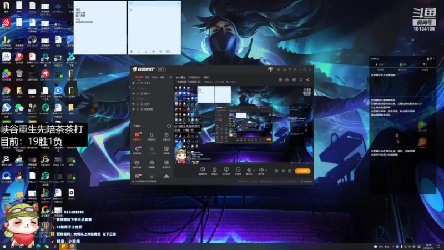Open Microsoft Edge from the taskbar
444x250 pixels.
point(38,247)
